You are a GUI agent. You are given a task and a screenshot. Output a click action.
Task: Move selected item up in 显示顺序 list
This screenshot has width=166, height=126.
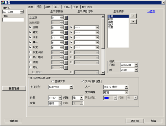pyautogui.click(x=133, y=16)
